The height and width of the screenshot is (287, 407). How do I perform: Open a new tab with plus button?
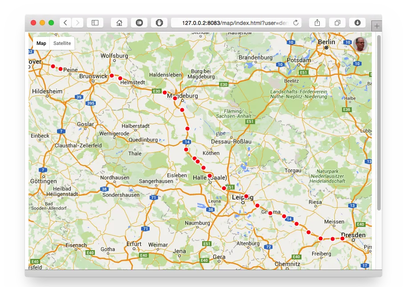coord(377,26)
